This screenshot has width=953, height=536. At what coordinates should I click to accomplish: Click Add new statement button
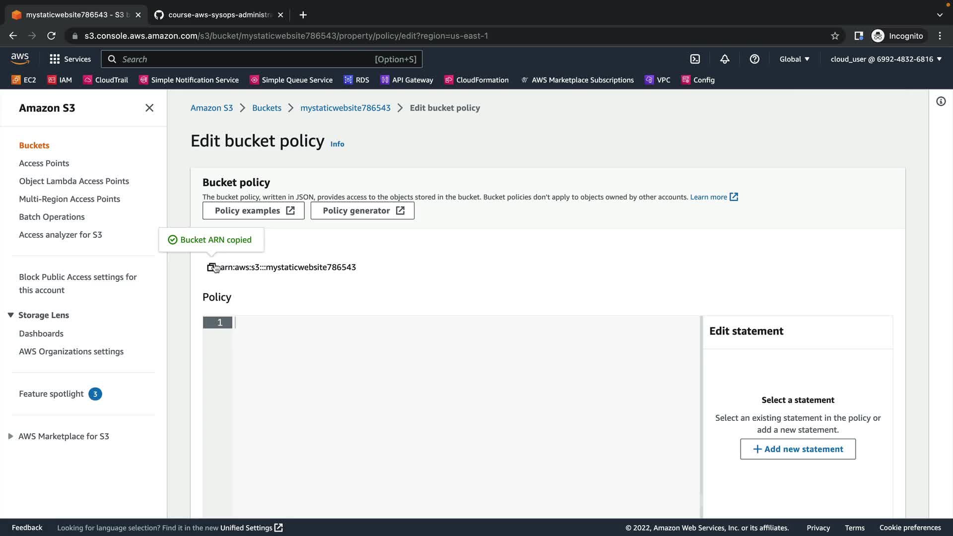(798, 449)
